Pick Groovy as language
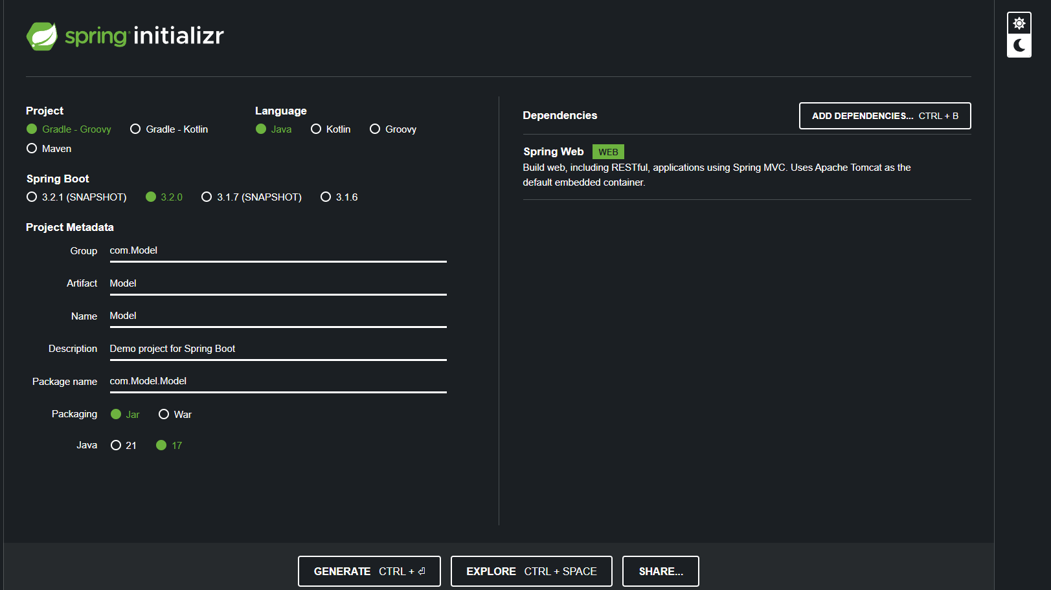Image resolution: width=1051 pixels, height=590 pixels. pyautogui.click(x=392, y=129)
